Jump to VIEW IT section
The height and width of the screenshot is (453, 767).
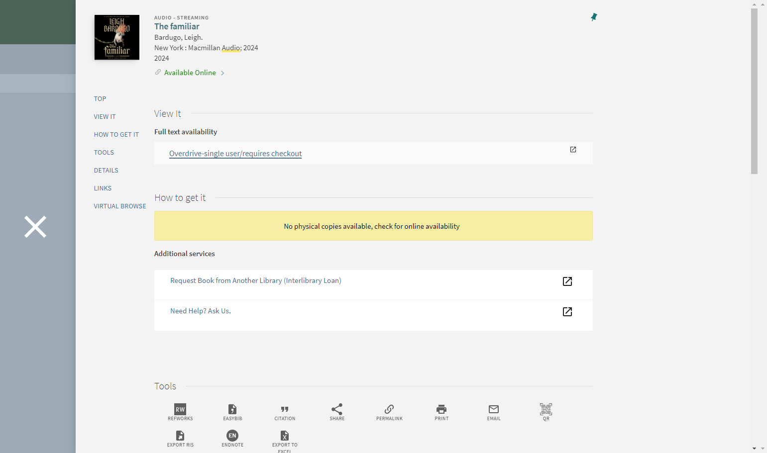[105, 117]
